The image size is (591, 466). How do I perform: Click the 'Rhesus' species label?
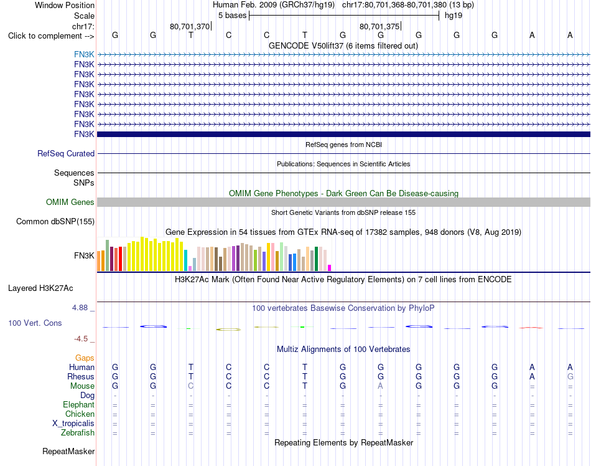point(81,376)
